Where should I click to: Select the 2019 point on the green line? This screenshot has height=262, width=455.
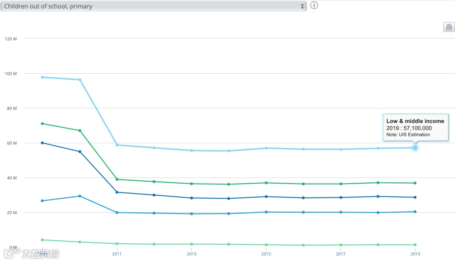[x=415, y=183]
